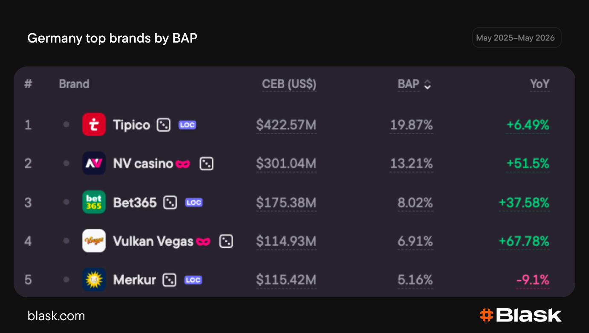Click the YoY column header
This screenshot has width=589, height=333.
click(540, 84)
